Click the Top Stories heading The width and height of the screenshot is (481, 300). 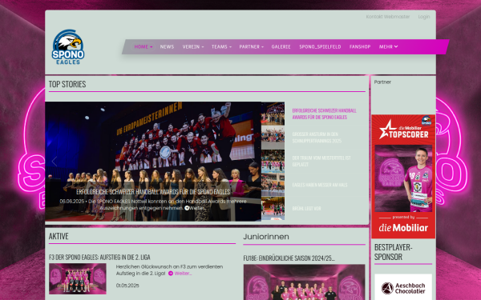tap(67, 84)
